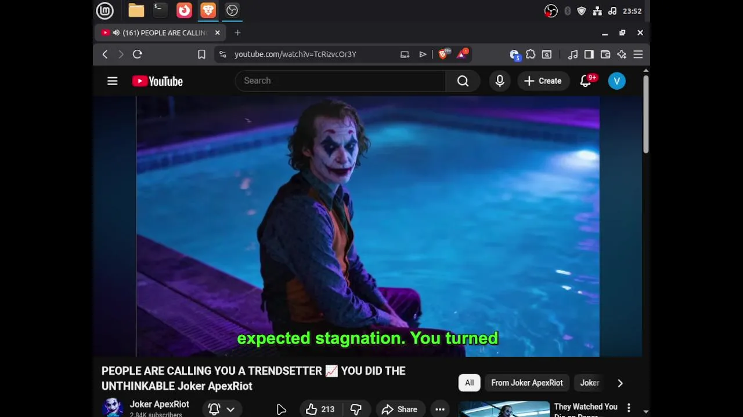This screenshot has width=743, height=417.
Task: Open the Brave main hamburger menu
Action: 638,54
